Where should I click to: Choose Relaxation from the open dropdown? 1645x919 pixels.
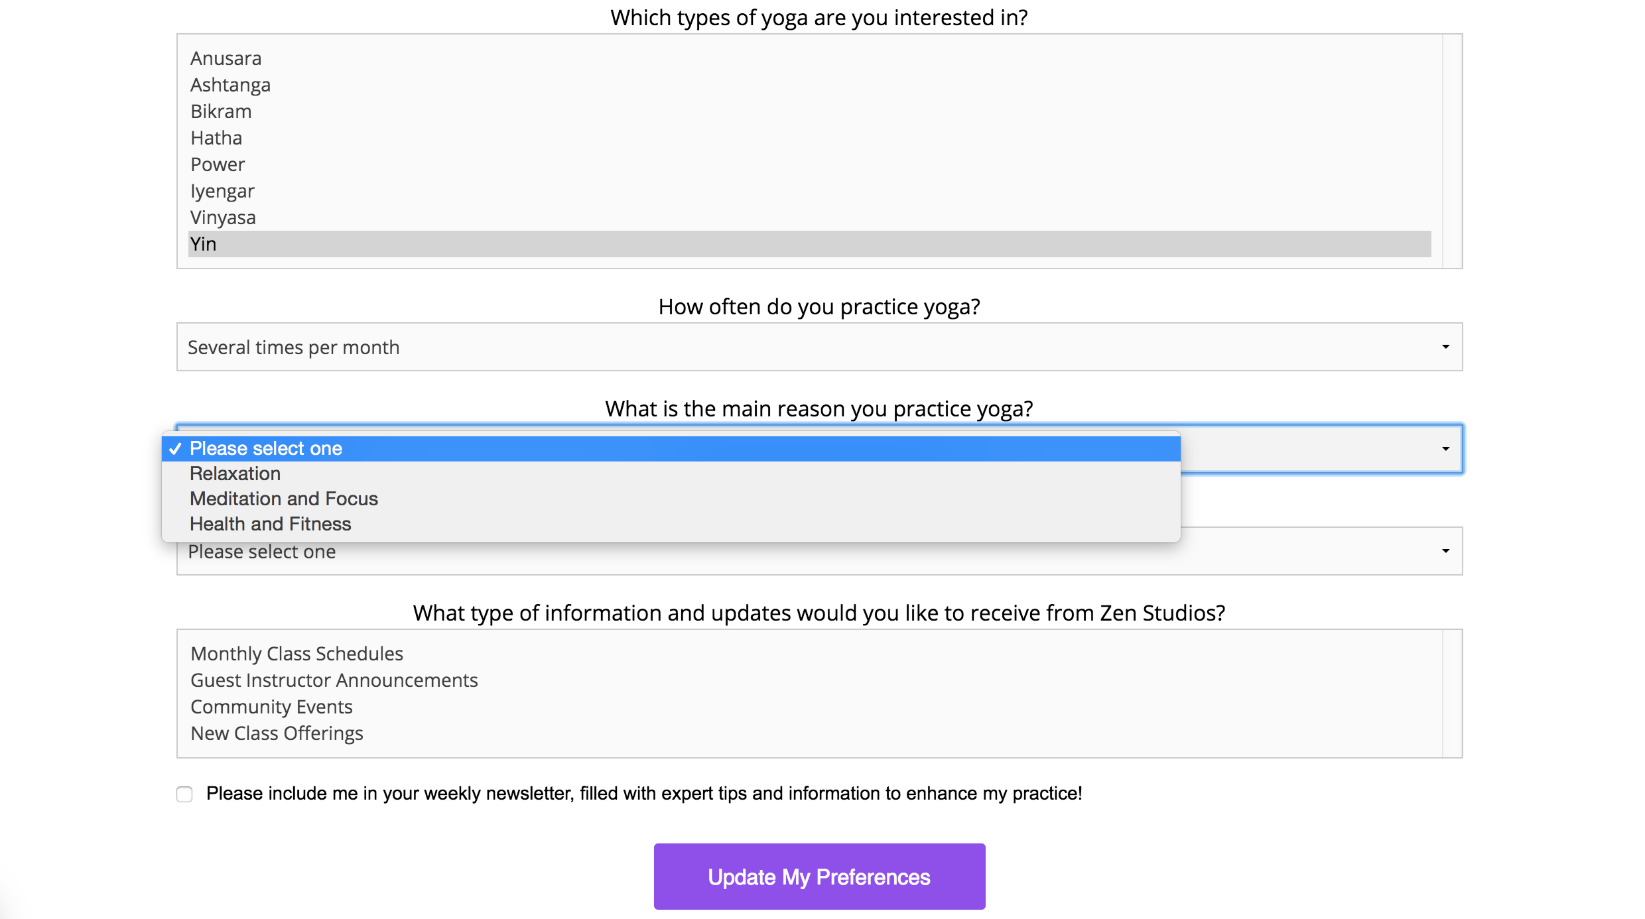[235, 473]
